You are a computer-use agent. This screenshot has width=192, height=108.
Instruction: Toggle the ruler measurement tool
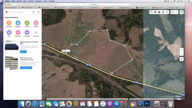tap(172, 12)
